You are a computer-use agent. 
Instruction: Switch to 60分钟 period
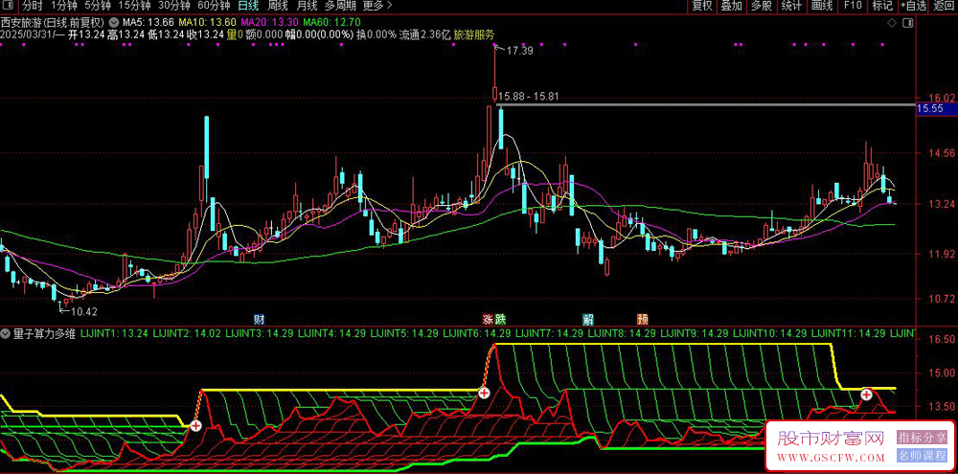point(214,6)
